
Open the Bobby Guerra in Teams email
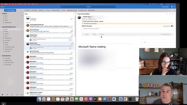click(49, 94)
